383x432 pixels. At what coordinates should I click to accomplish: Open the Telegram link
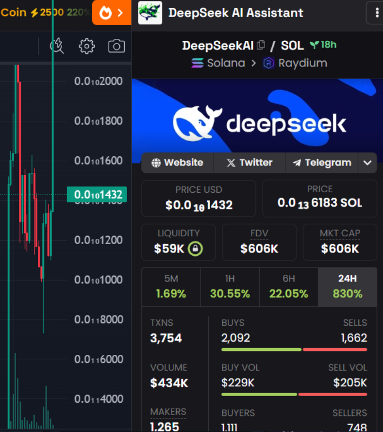point(322,163)
